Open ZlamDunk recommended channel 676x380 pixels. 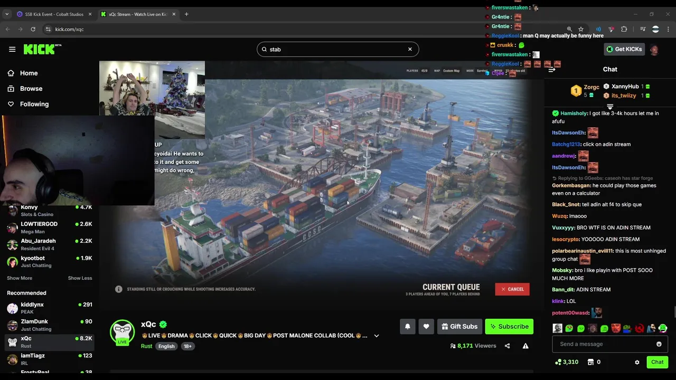pyautogui.click(x=49, y=325)
